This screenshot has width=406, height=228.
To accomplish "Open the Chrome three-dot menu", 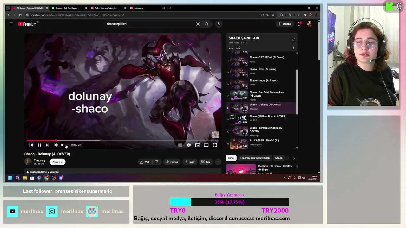I will coord(316,15).
